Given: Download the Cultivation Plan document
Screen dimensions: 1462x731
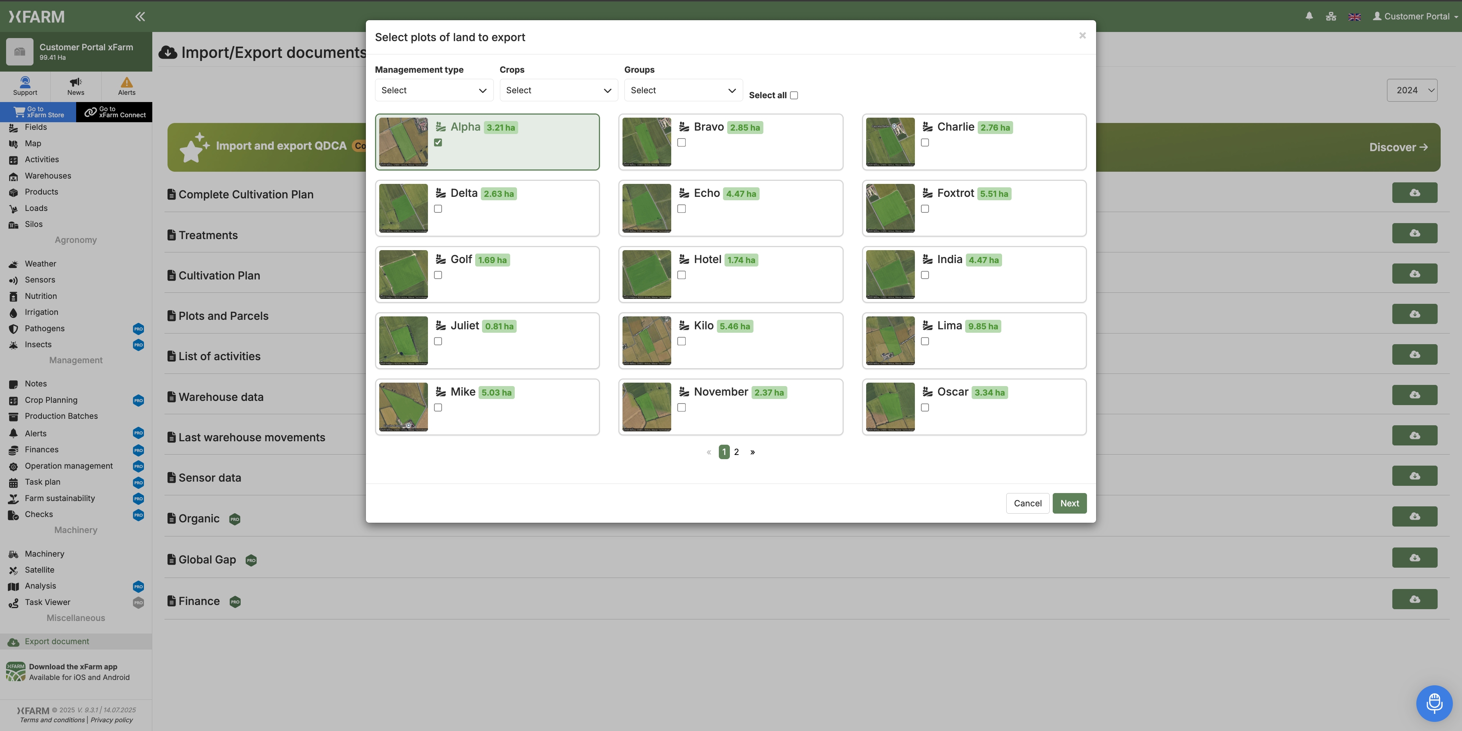Looking at the screenshot, I should pyautogui.click(x=1414, y=274).
